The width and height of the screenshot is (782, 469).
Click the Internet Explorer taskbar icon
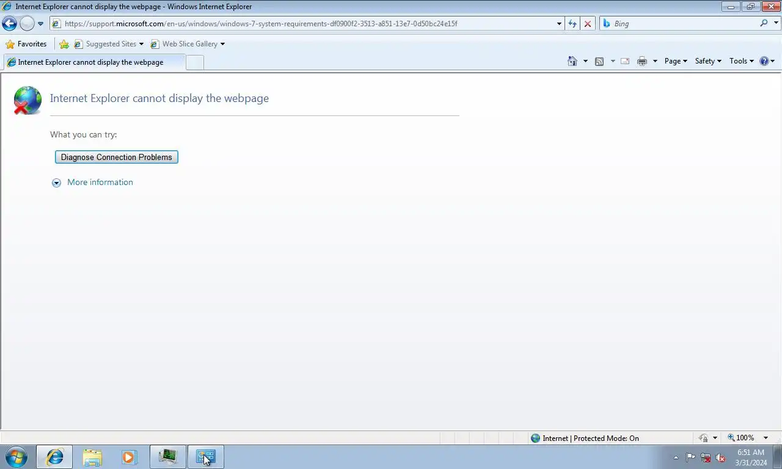click(x=54, y=457)
